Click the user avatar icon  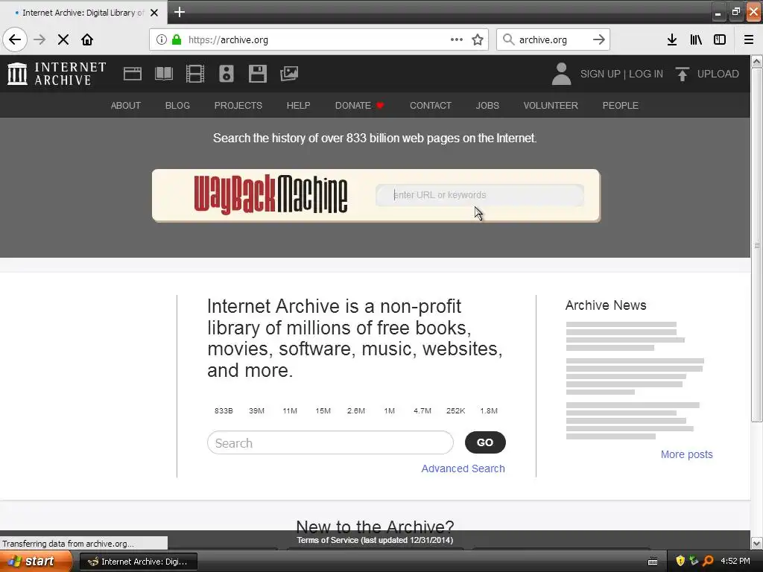561,74
